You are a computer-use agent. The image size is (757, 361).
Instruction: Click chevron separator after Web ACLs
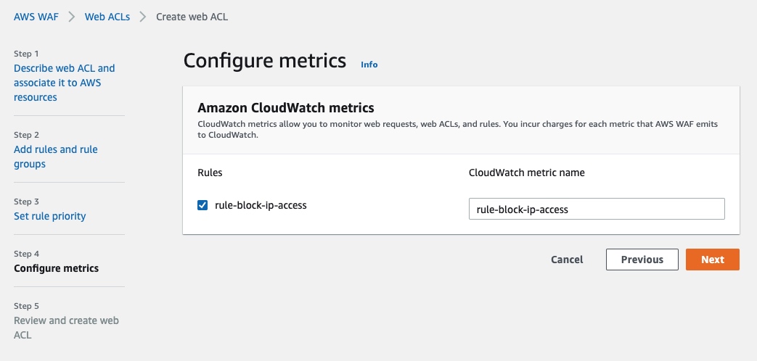143,16
